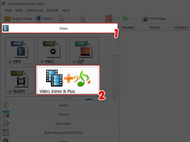Expand the Audio category section
Image resolution: width=190 pixels, height=142 pixels.
[x=60, y=105]
